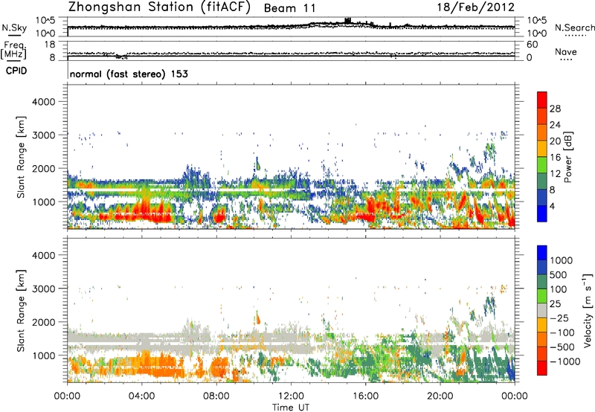Image resolution: width=595 pixels, height=412 pixels.
Task: Click the date 18/Feb/2012
Action: coord(476,7)
